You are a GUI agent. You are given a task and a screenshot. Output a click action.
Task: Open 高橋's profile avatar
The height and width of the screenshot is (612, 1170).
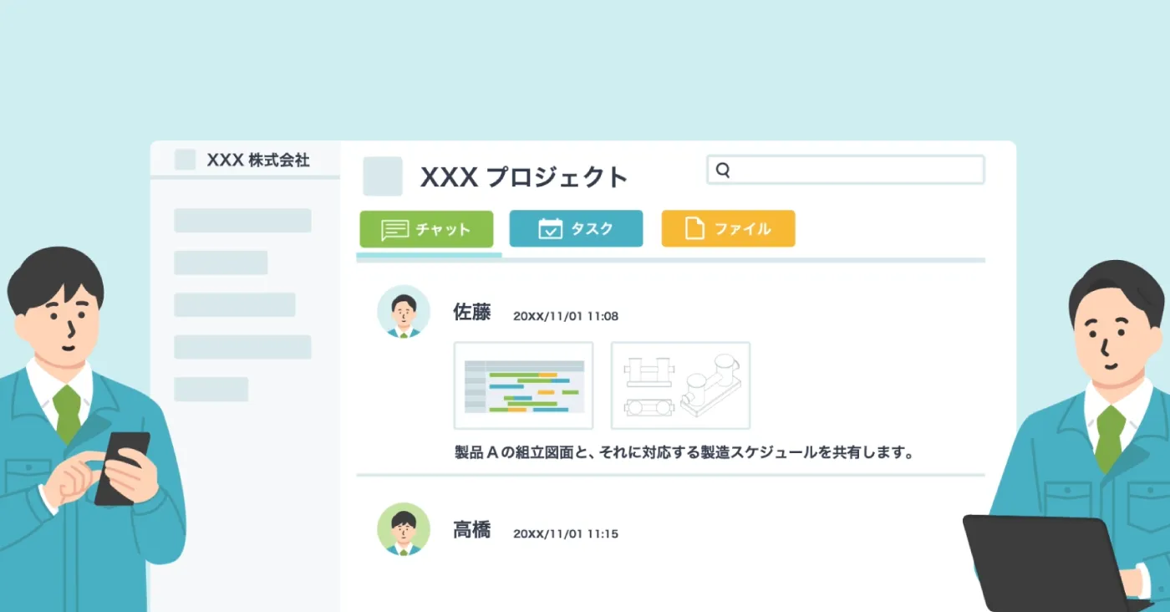(x=403, y=532)
